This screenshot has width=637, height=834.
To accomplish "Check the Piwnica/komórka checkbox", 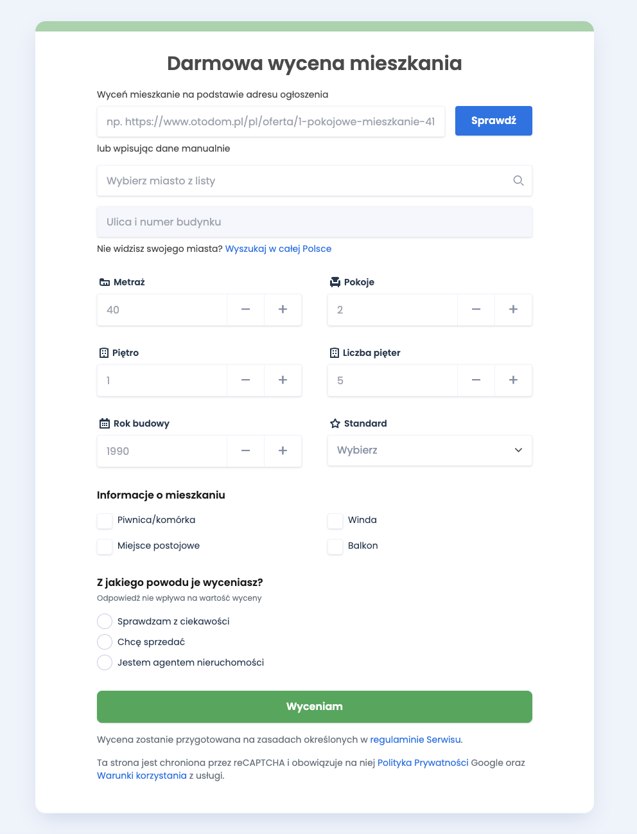I will [105, 520].
